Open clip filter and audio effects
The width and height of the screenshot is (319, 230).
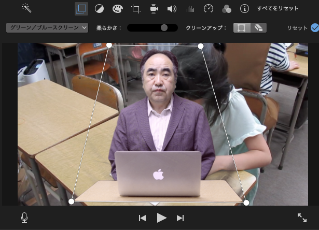click(x=226, y=9)
